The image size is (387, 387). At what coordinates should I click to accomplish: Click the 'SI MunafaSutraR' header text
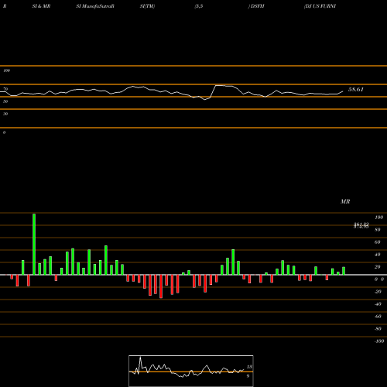pyautogui.click(x=95, y=6)
